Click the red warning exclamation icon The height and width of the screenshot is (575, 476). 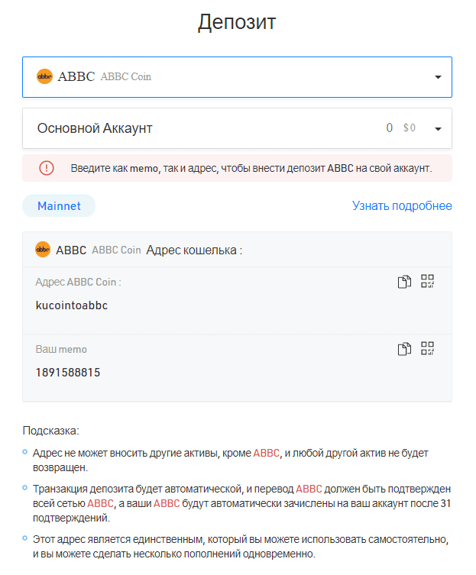pos(47,168)
